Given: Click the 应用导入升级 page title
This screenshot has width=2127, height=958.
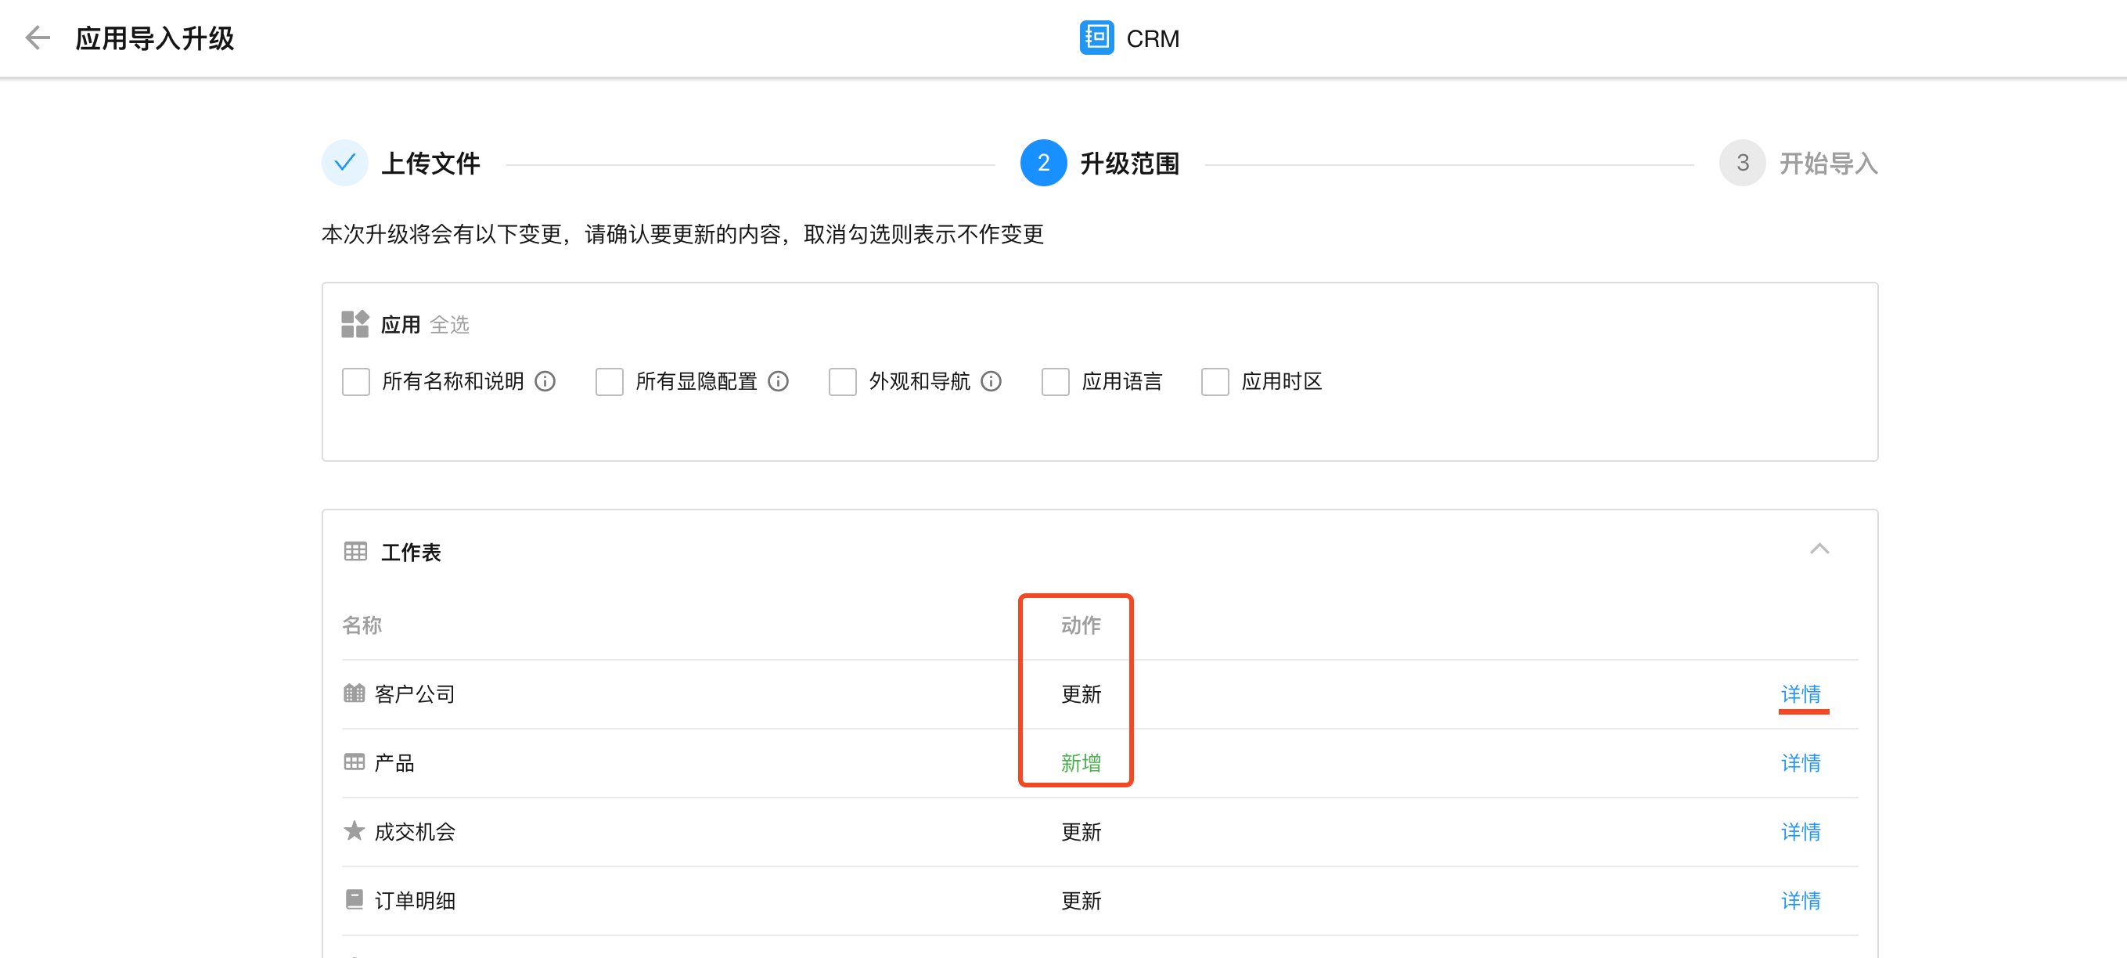Looking at the screenshot, I should (154, 38).
